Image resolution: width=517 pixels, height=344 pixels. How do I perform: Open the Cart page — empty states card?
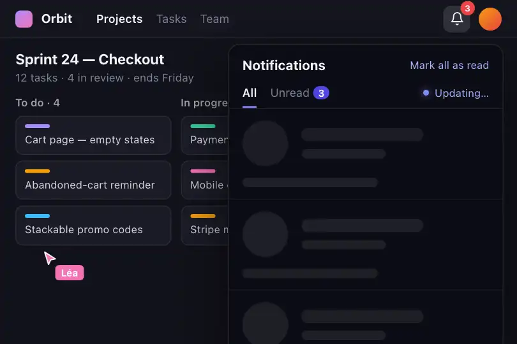coord(93,135)
